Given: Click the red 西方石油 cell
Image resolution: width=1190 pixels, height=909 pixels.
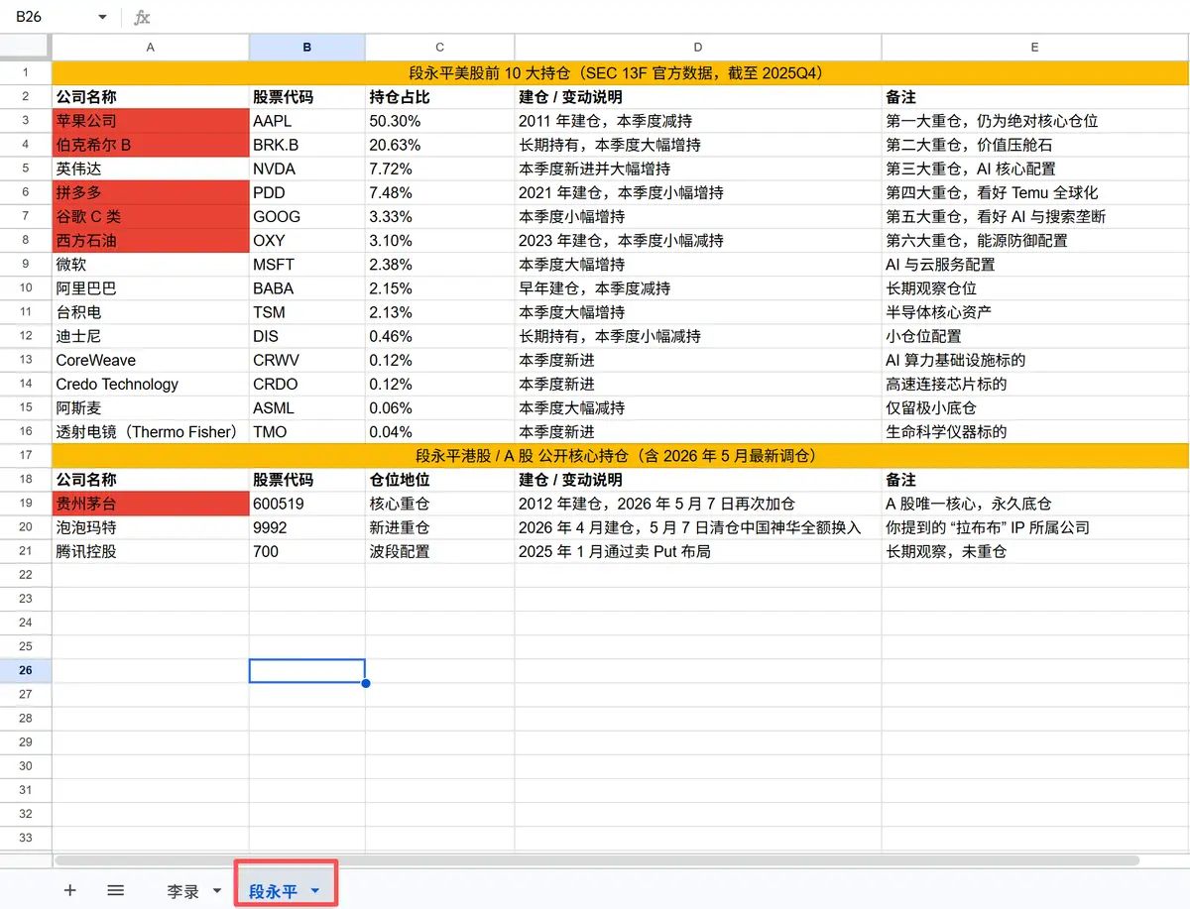Looking at the screenshot, I should 151,240.
